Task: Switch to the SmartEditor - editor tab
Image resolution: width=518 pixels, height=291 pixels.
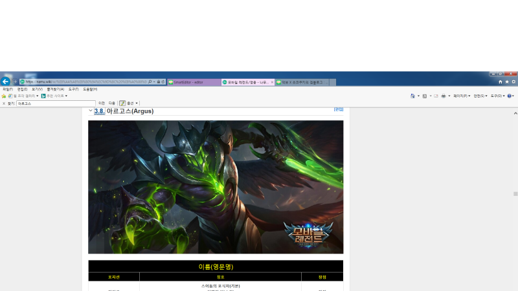Action: point(194,82)
